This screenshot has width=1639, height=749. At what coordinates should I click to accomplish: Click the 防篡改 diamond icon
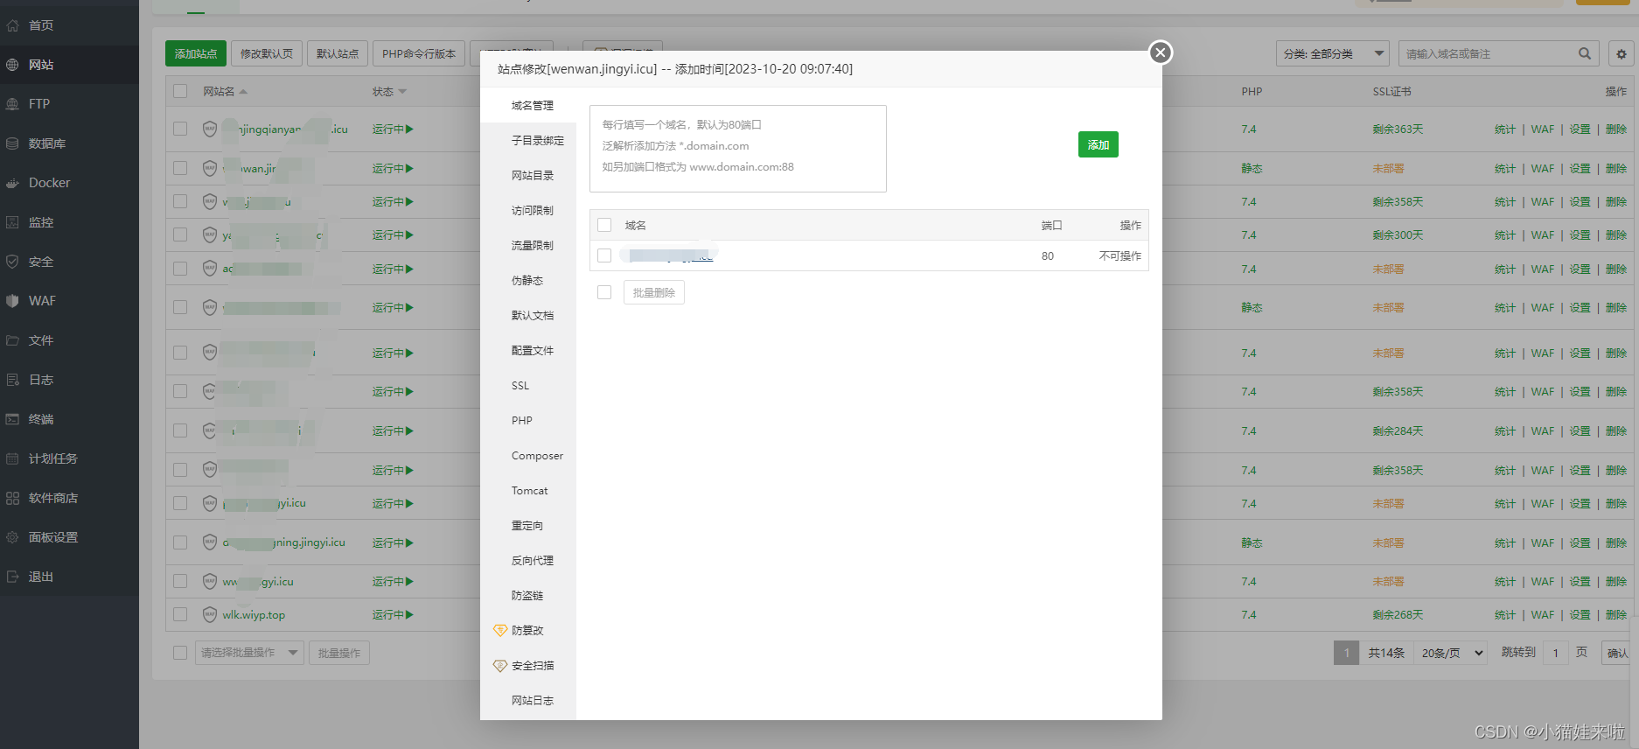click(500, 630)
